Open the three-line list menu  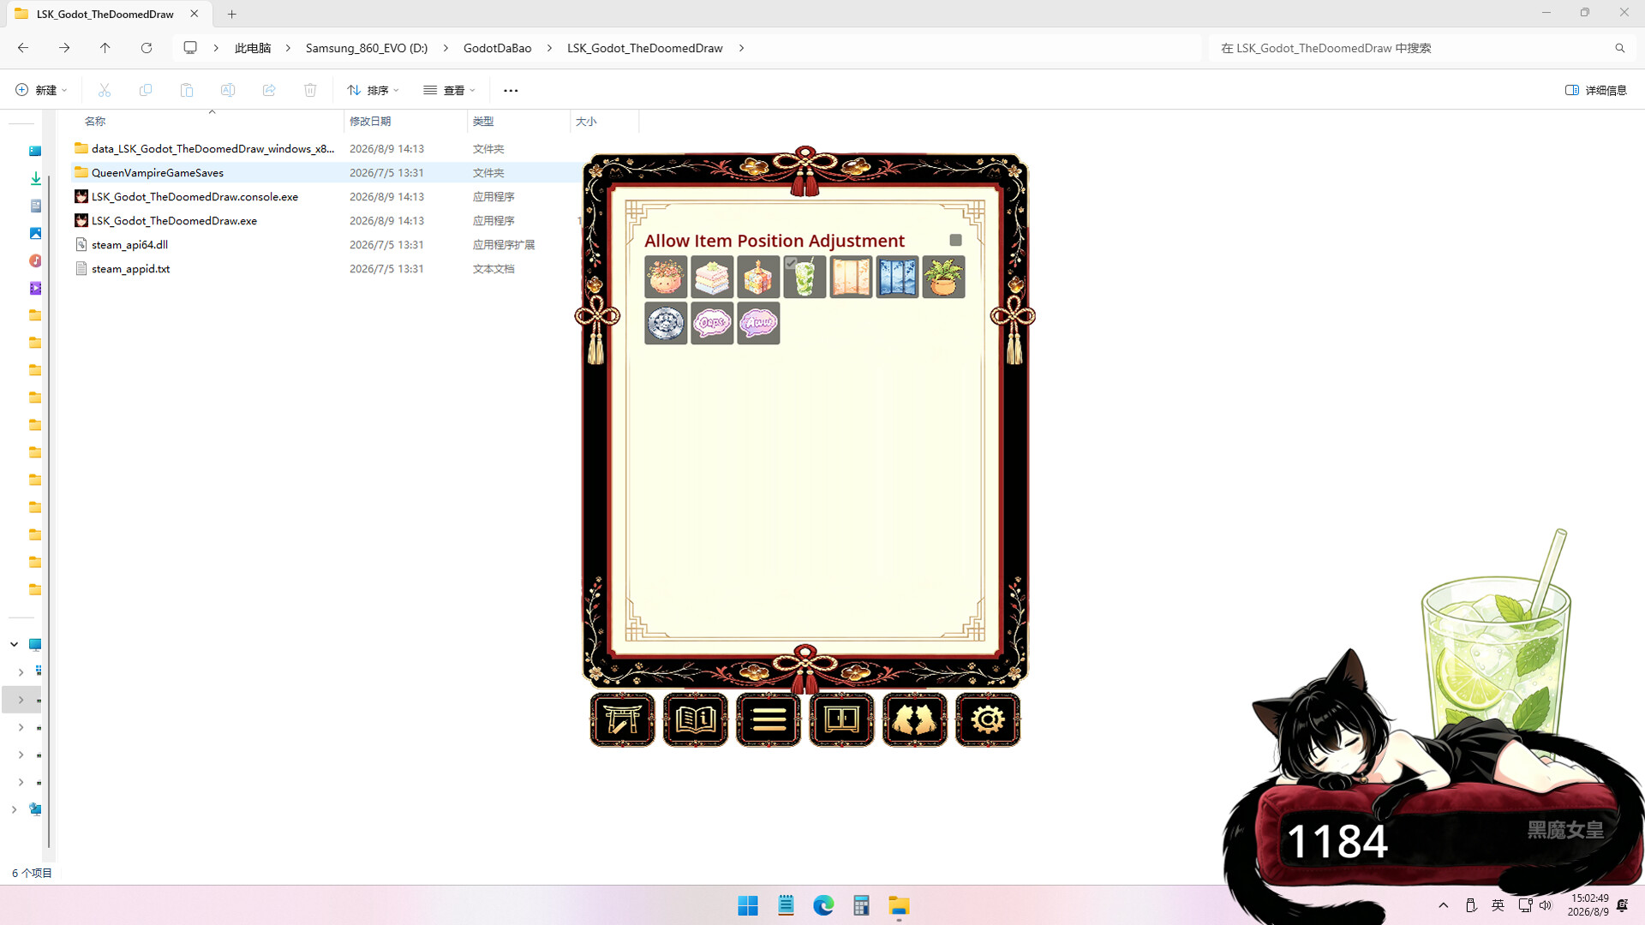(769, 719)
